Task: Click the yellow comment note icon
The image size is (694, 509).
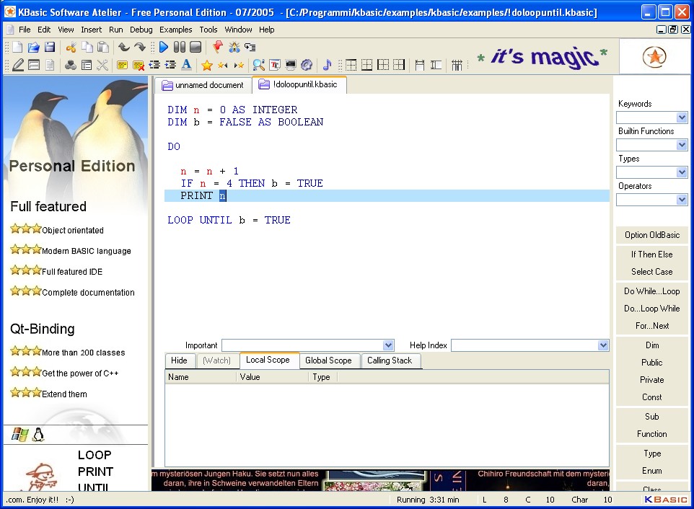Action: [122, 66]
